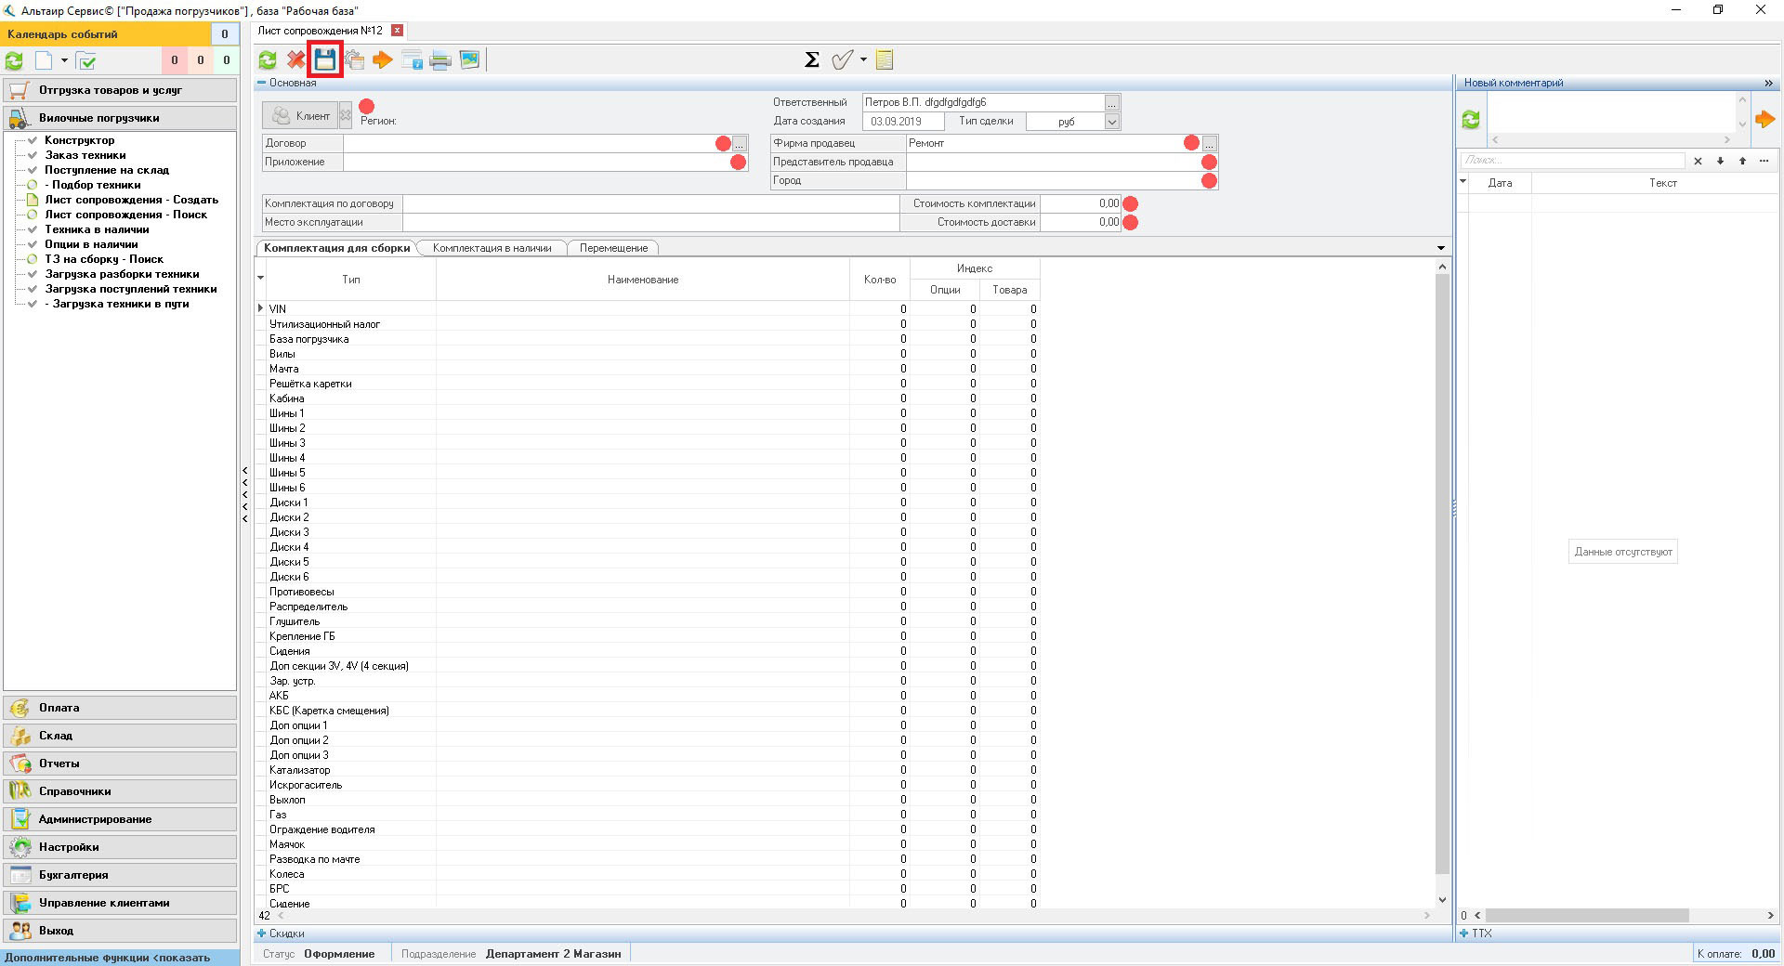The image size is (1784, 966).
Task: Open the Отчеты section
Action: tap(120, 764)
